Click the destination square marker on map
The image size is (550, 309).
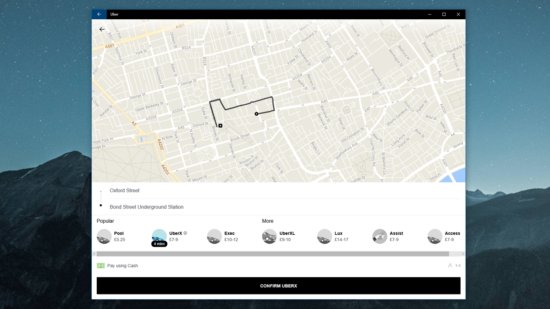tap(220, 126)
